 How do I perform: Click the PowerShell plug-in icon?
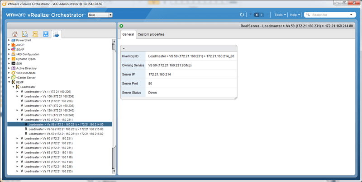(x=14, y=40)
